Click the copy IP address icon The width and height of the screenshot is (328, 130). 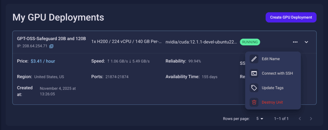[x=51, y=46]
